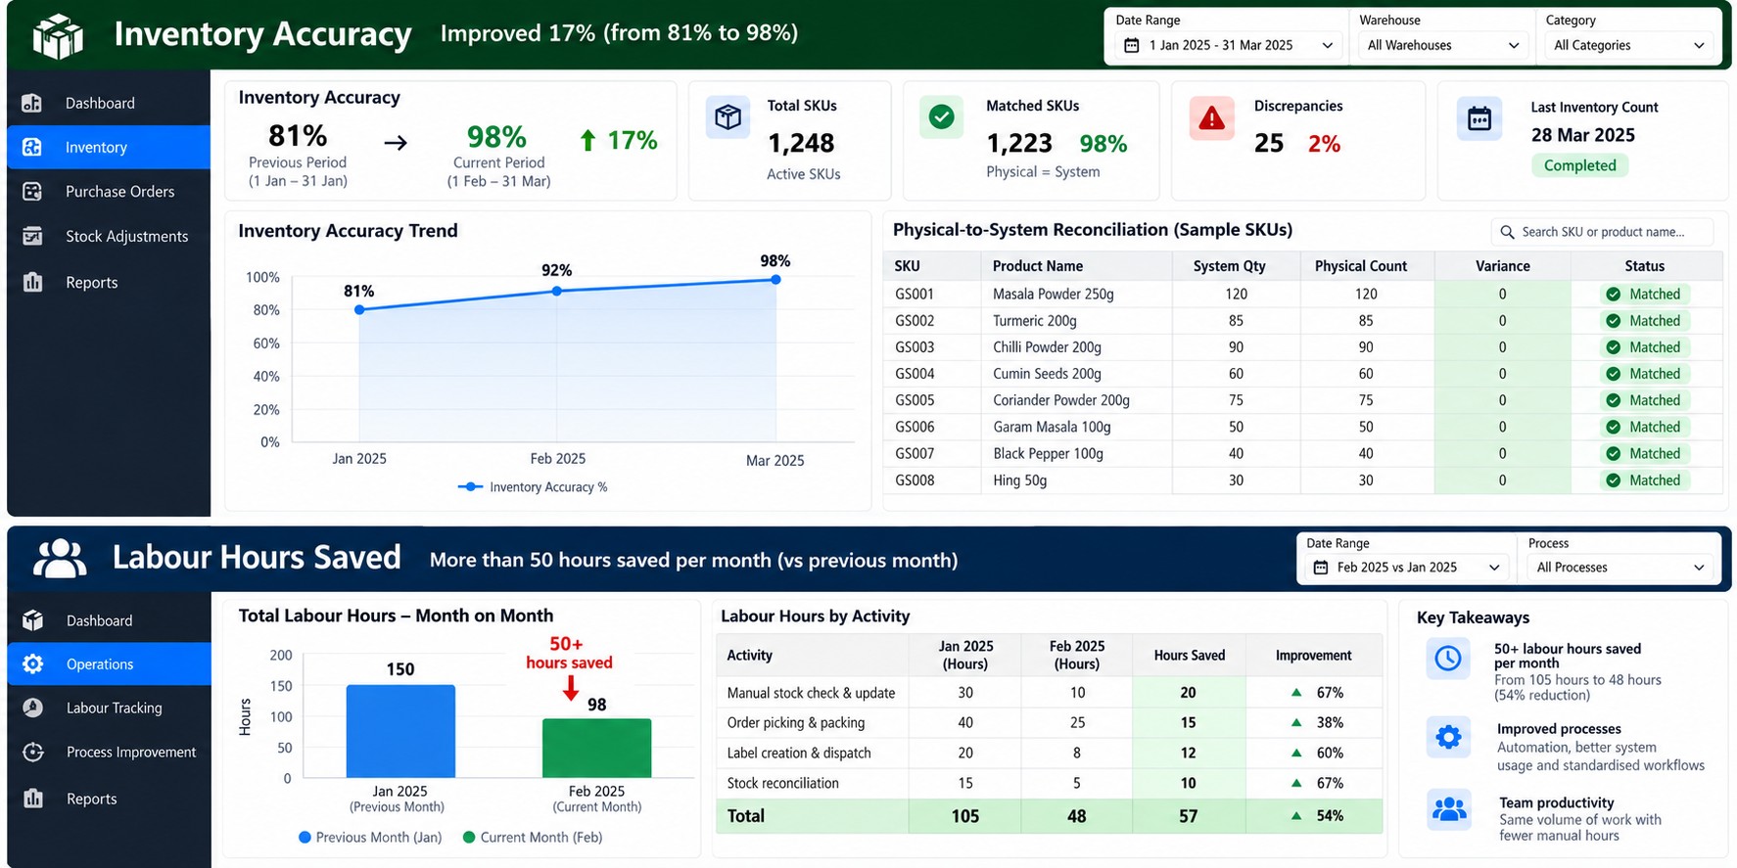The height and width of the screenshot is (868, 1737).
Task: Click the Stock Adjustments sidebar icon
Action: click(32, 236)
